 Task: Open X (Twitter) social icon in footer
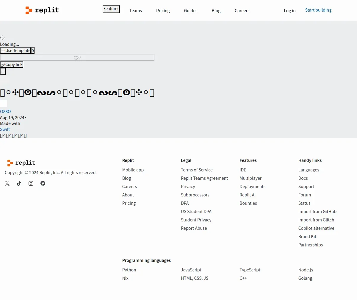7,183
